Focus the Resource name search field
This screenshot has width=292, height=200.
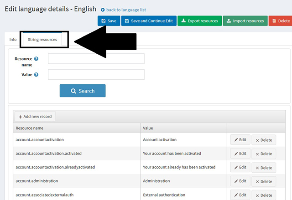(x=96, y=59)
